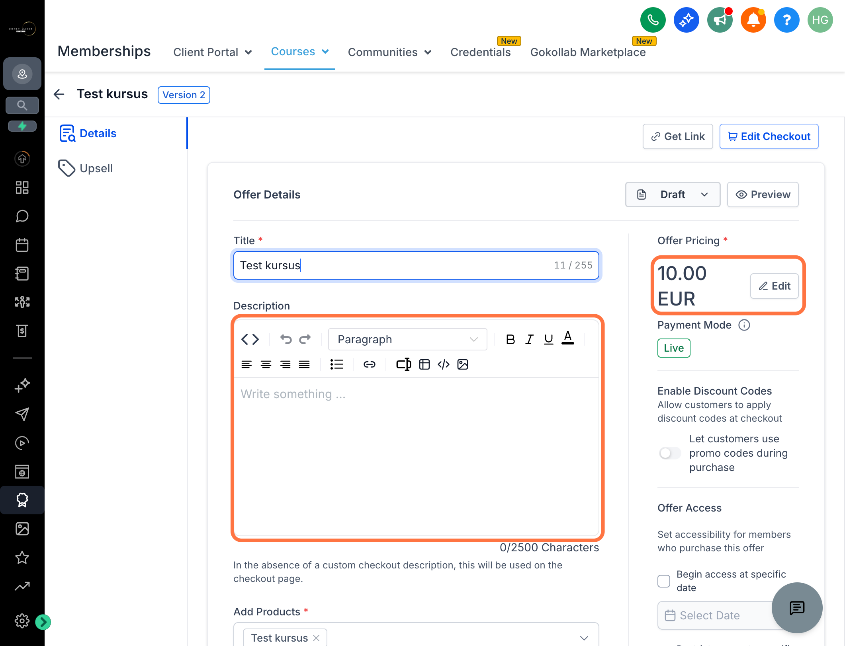Open the search icon in sidebar
Screen dimensions: 845x646
(x=22, y=105)
